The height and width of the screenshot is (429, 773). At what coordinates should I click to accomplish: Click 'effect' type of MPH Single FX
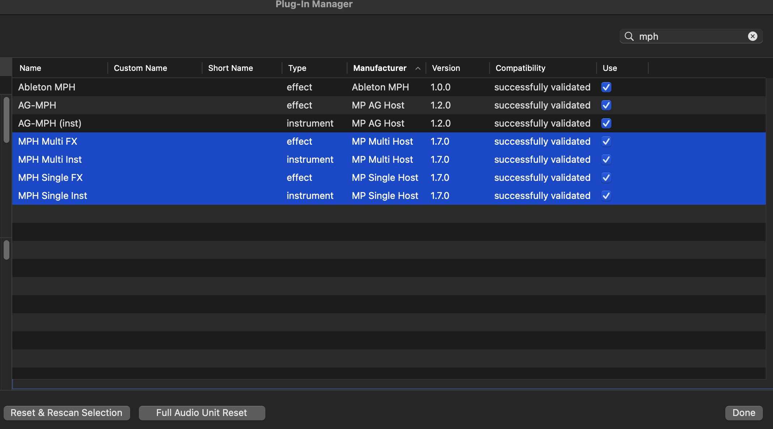[299, 178]
